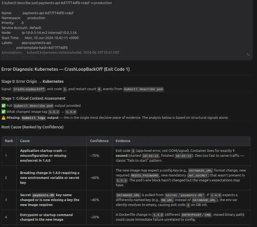Click the Stage 1: Critical Context Assessment heading

(x=33, y=98)
